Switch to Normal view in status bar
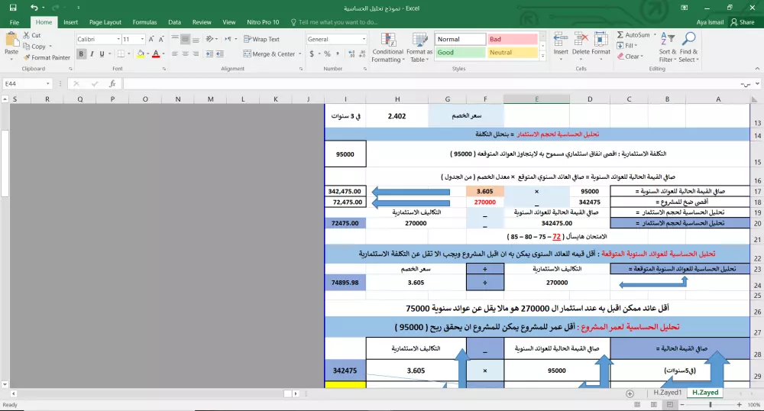764x411 pixels. [x=637, y=405]
